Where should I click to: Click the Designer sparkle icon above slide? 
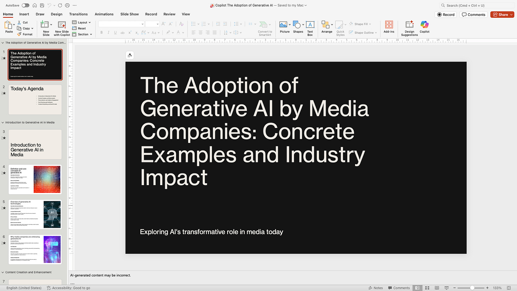pyautogui.click(x=130, y=55)
